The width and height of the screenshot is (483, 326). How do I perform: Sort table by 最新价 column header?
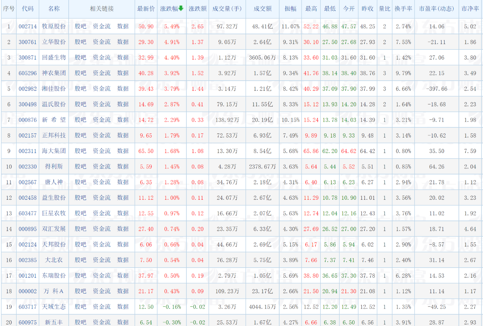click(x=146, y=9)
